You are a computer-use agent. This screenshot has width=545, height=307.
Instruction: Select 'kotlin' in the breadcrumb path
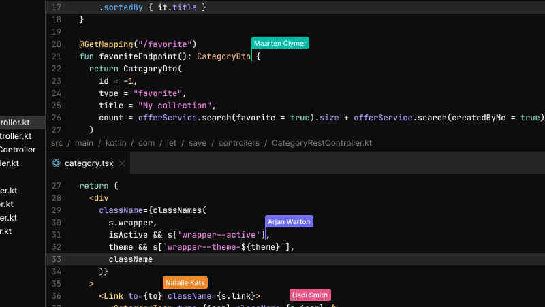click(x=116, y=143)
